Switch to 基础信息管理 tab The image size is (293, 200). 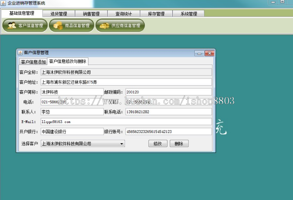(x=22, y=13)
